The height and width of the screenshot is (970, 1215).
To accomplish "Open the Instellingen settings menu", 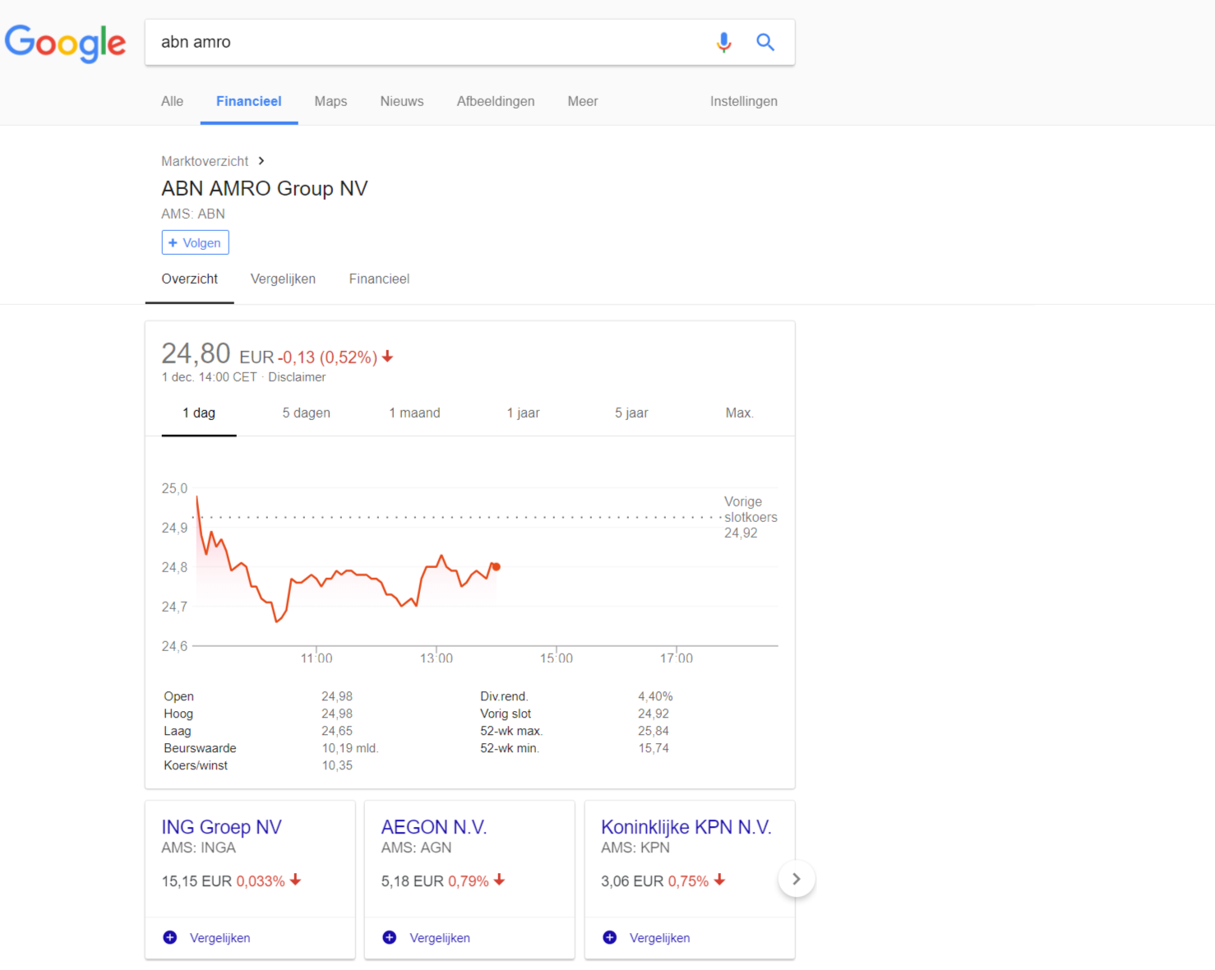I will point(743,101).
